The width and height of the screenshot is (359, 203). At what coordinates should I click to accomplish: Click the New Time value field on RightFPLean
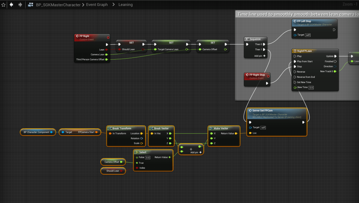311,87
